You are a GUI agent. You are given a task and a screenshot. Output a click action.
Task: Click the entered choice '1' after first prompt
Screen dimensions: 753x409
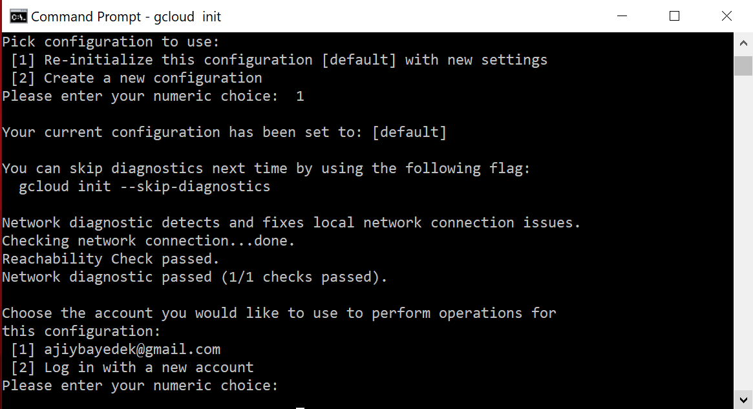point(300,96)
